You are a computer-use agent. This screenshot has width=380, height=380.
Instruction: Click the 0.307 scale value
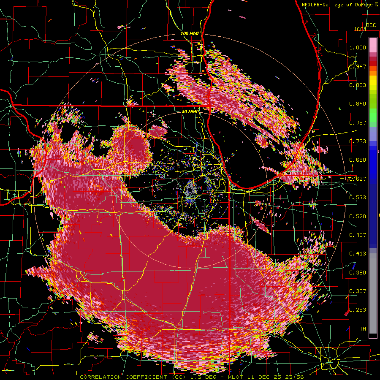358,291
